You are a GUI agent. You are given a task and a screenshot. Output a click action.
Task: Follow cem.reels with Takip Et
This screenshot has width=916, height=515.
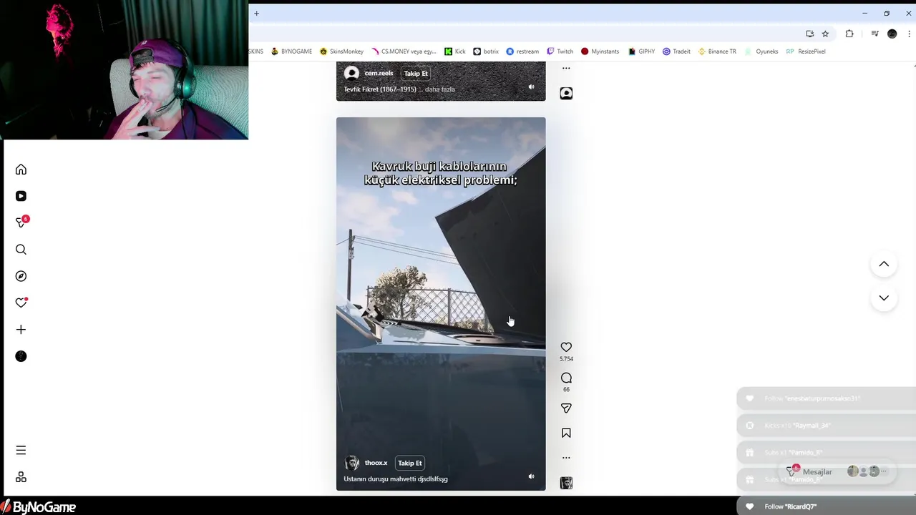pyautogui.click(x=416, y=73)
